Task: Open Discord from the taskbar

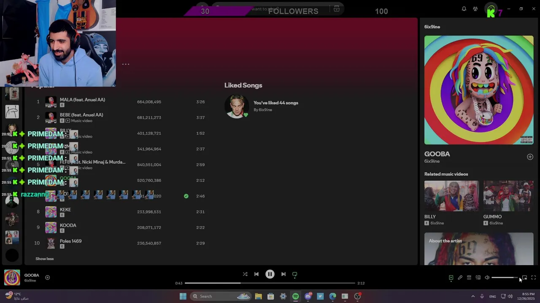Action: (308, 296)
